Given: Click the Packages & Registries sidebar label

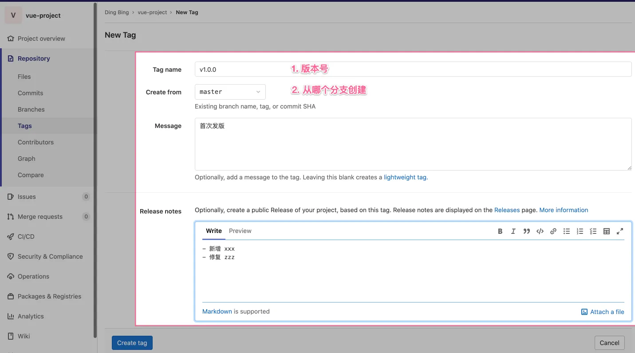Looking at the screenshot, I should [49, 296].
